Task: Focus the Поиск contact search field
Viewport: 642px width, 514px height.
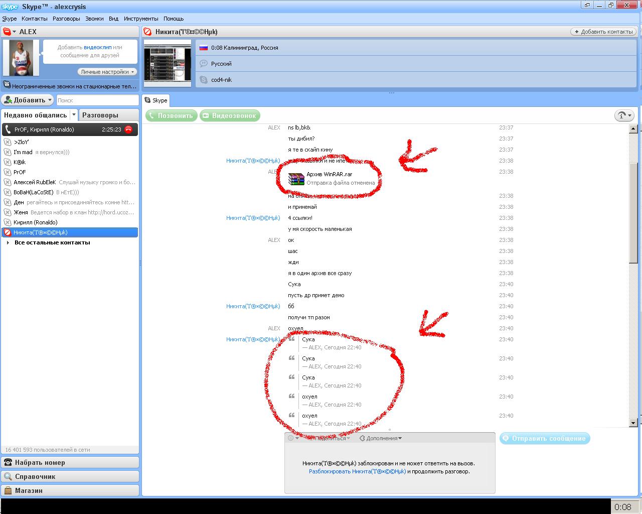Action: coord(97,100)
